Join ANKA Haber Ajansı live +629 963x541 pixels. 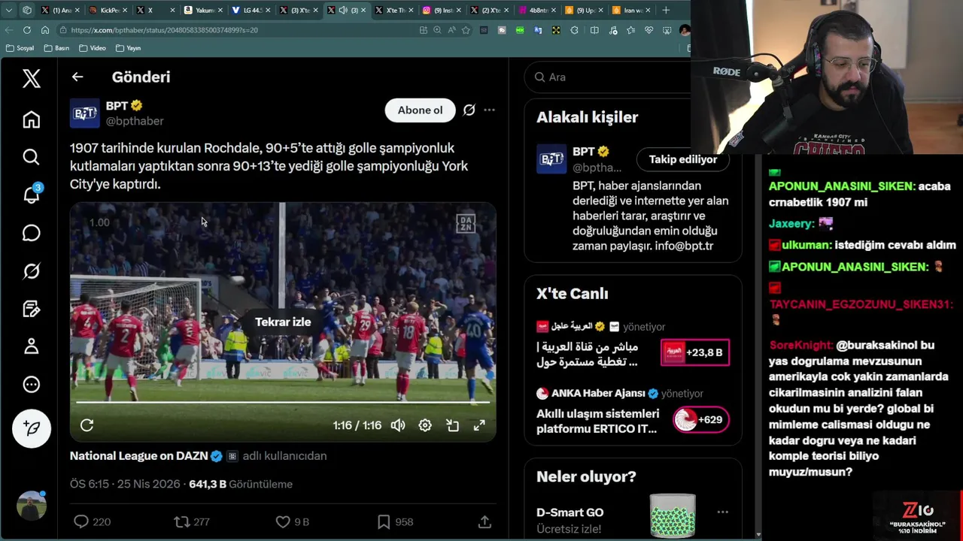tap(700, 420)
